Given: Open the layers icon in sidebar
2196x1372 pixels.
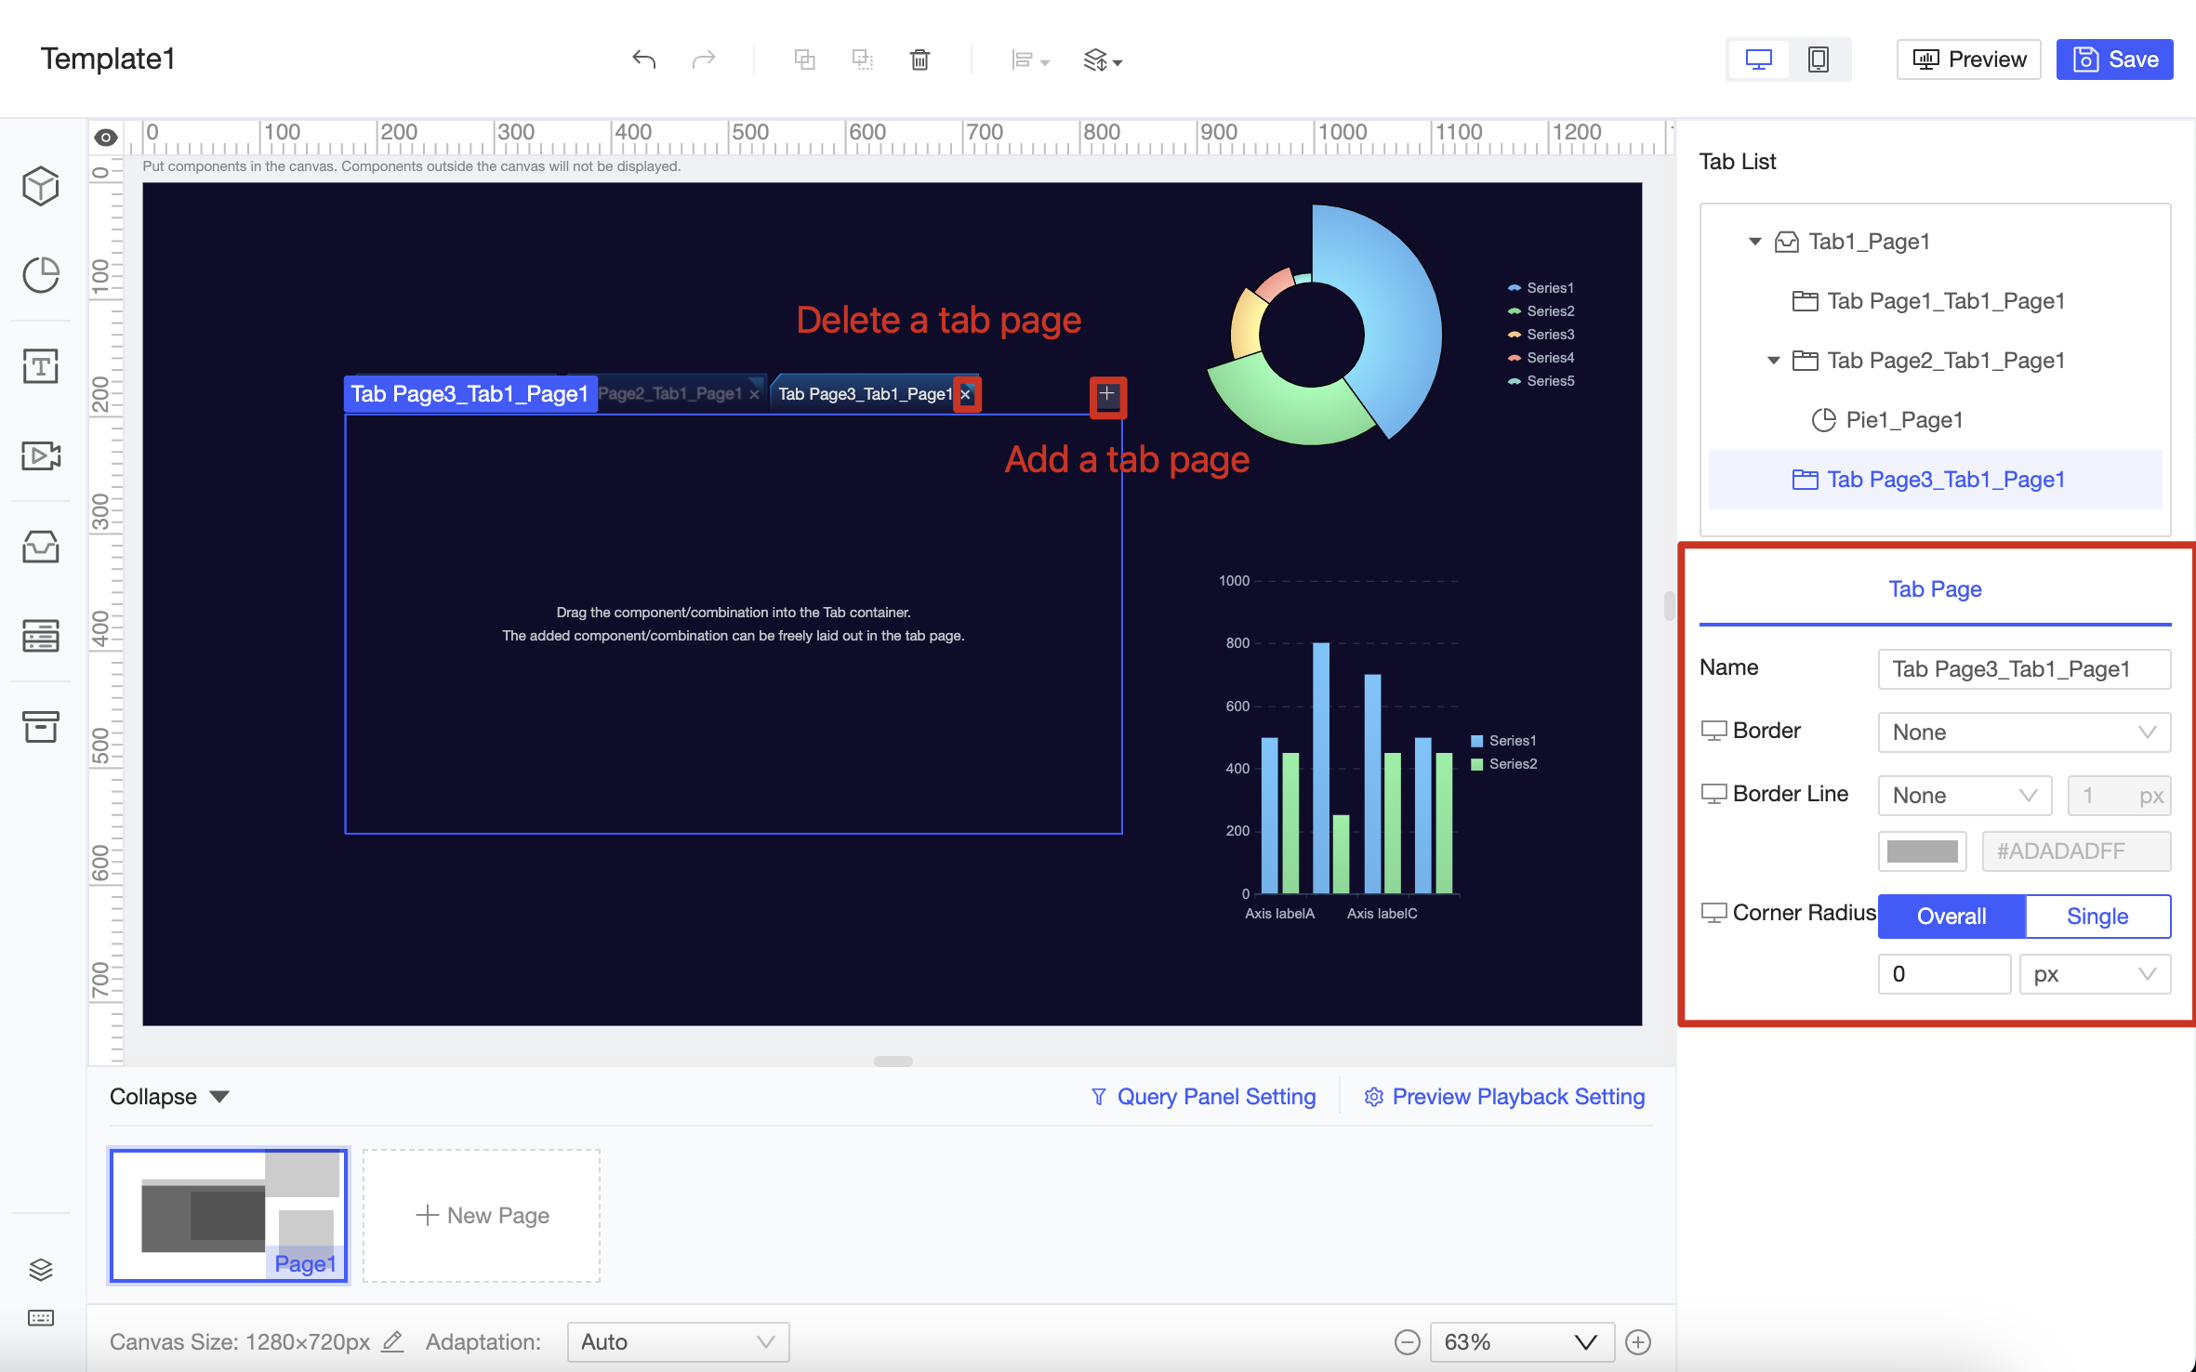Looking at the screenshot, I should point(41,1270).
